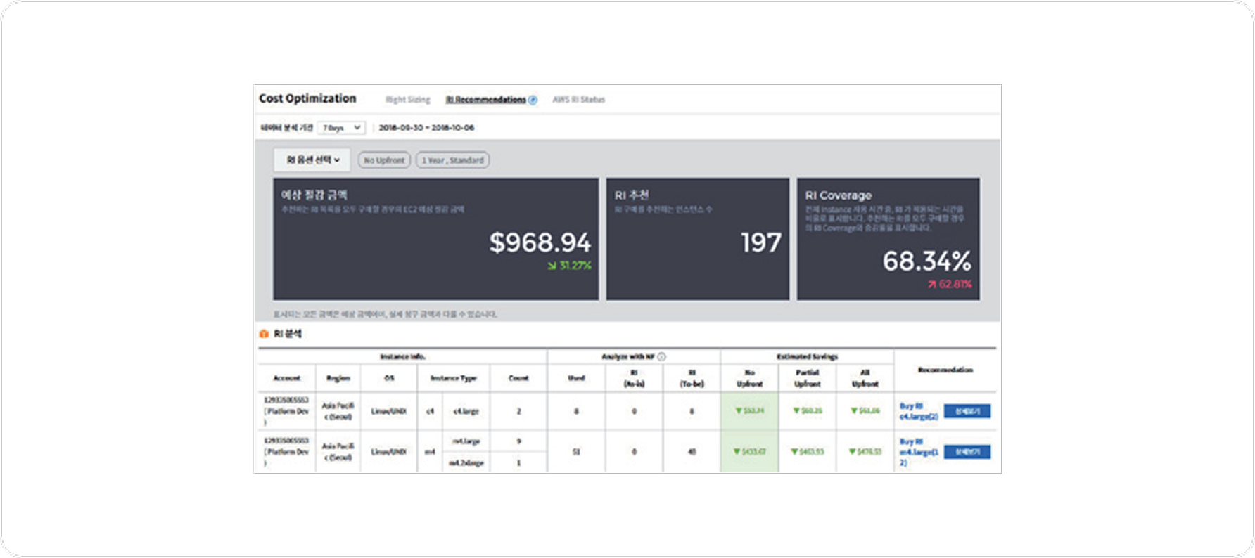Click the RI 추천 197 instances card
Screen dimensions: 1255x558
click(x=697, y=239)
